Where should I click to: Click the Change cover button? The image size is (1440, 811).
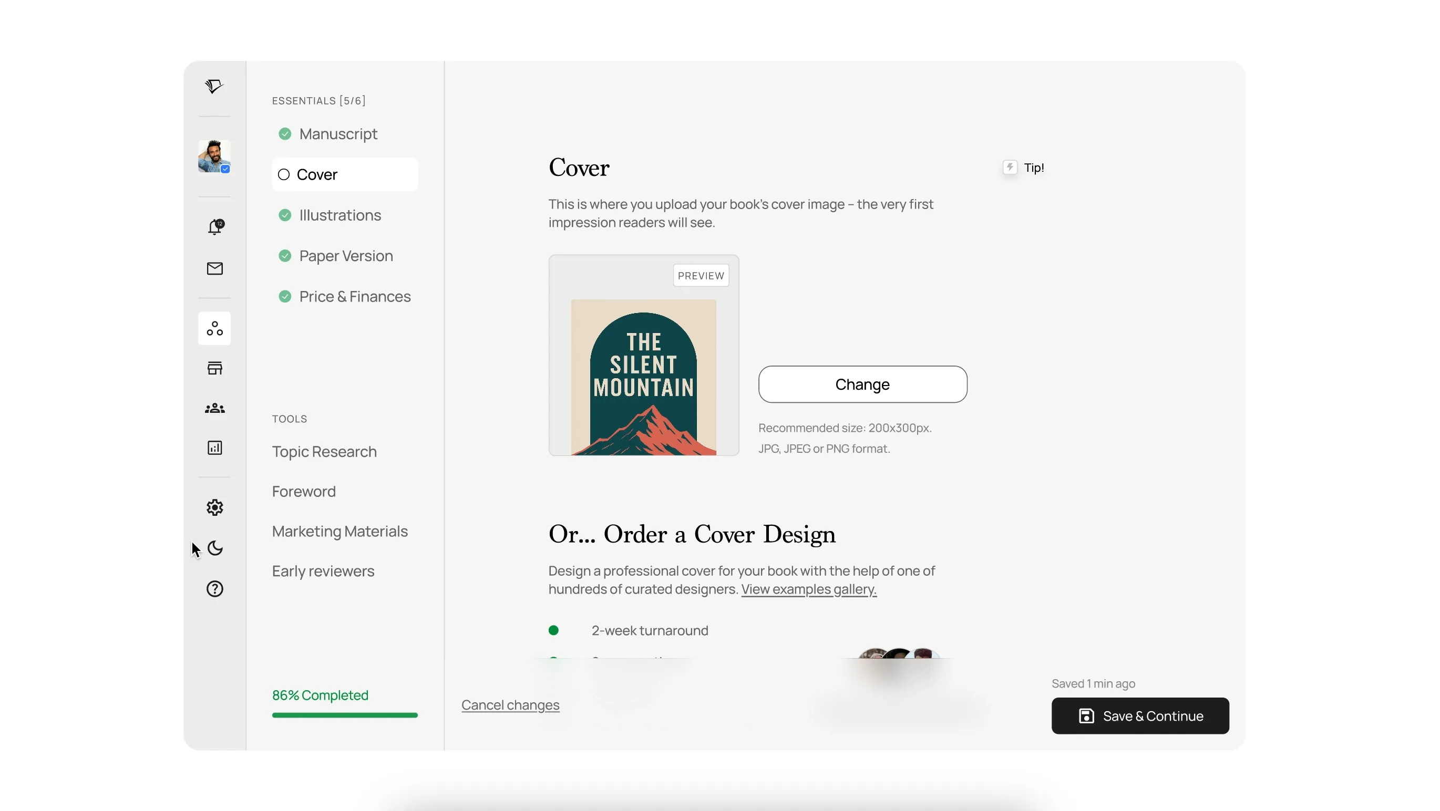tap(862, 384)
